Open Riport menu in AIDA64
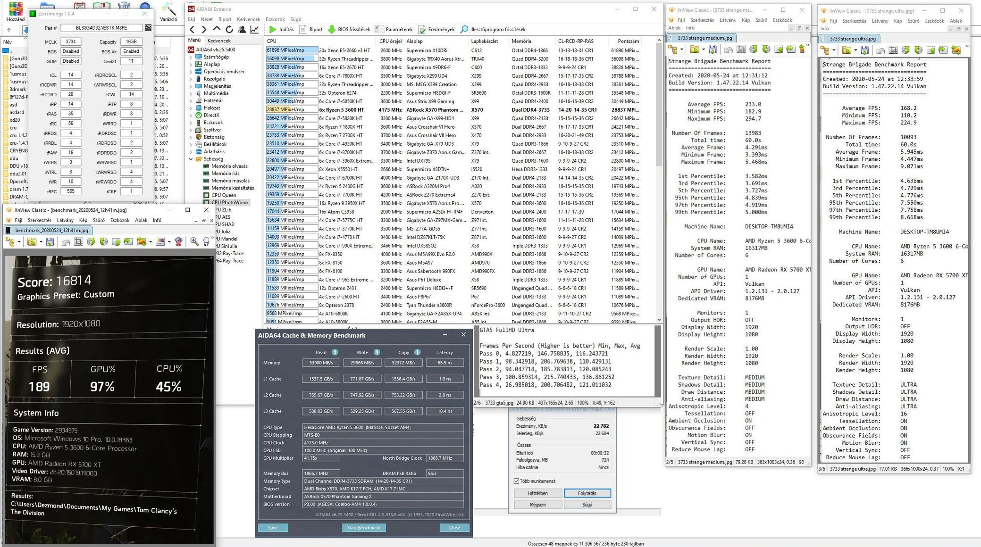 point(225,19)
